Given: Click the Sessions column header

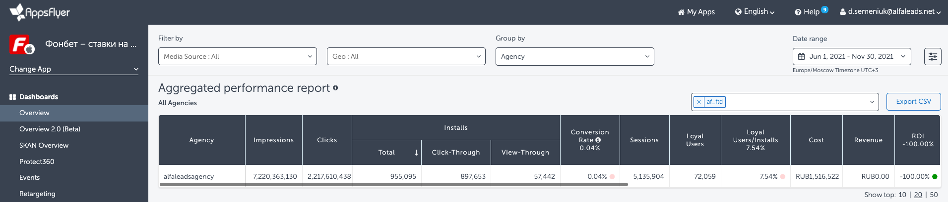Looking at the screenshot, I should [644, 140].
